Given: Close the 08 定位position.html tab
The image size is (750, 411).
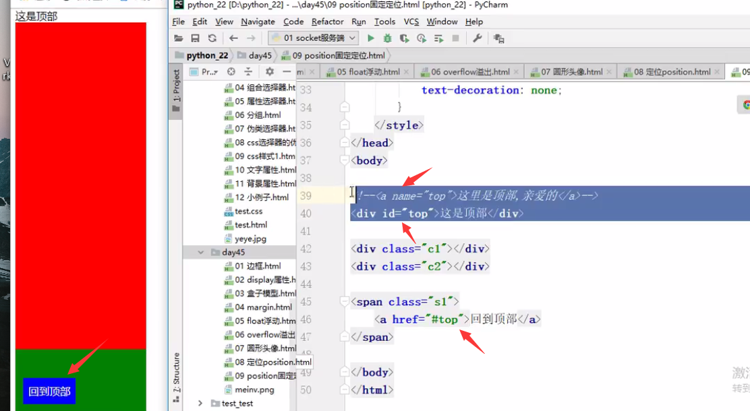Looking at the screenshot, I should [717, 71].
